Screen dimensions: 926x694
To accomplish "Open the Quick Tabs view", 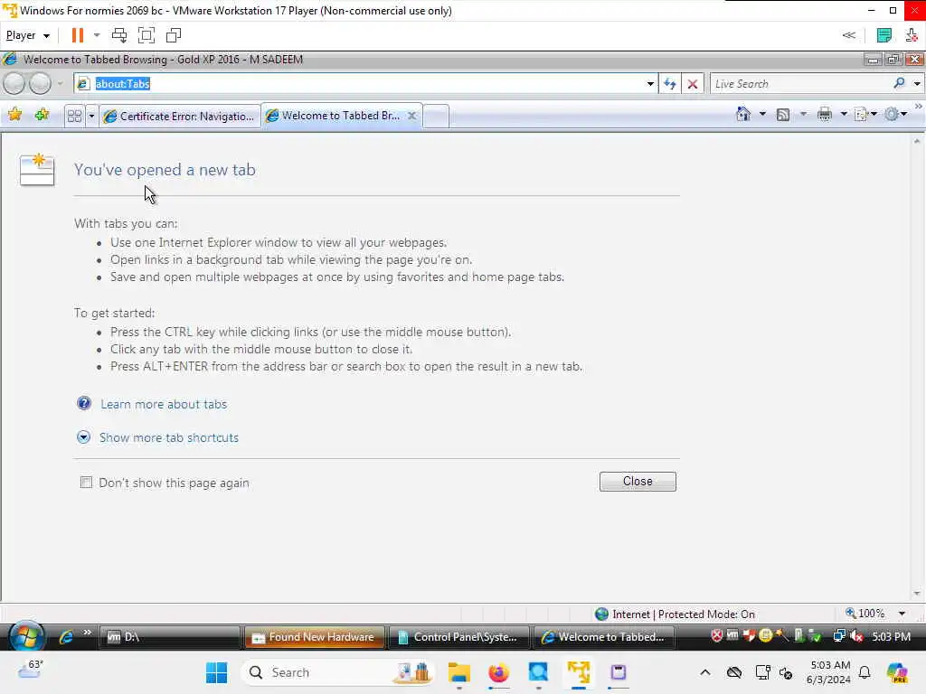I will pos(74,116).
